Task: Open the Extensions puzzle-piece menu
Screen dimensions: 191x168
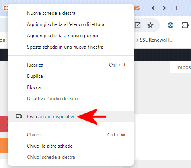Action: point(185,25)
